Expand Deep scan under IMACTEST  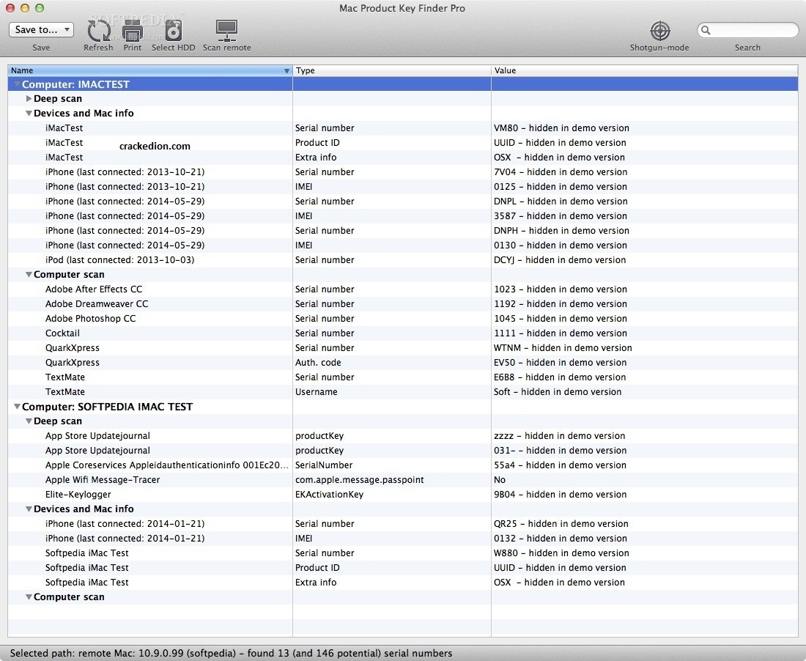29,99
